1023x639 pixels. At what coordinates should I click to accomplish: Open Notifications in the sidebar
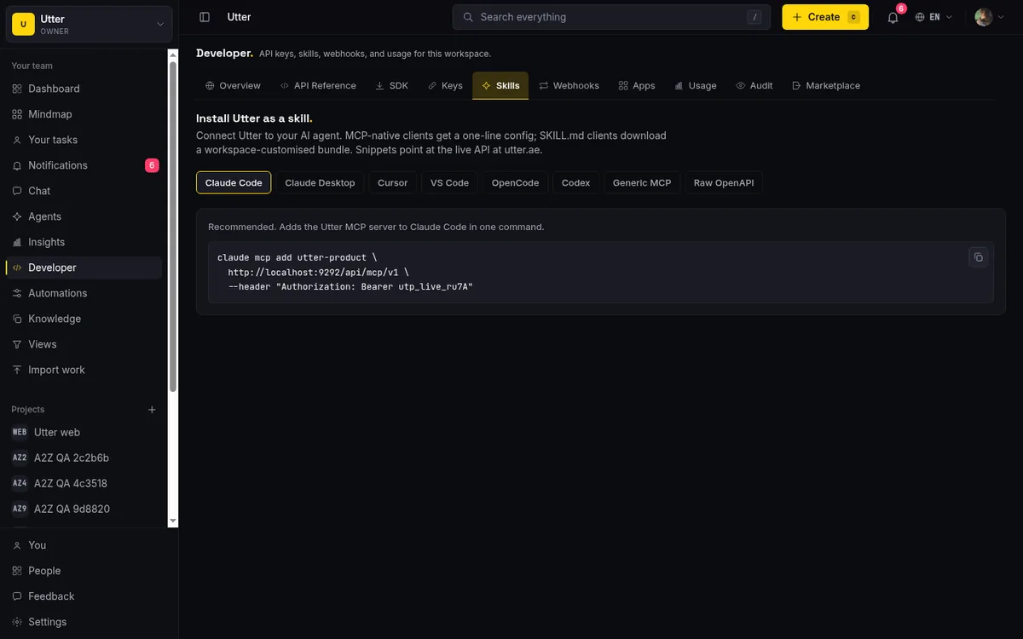tap(83, 165)
